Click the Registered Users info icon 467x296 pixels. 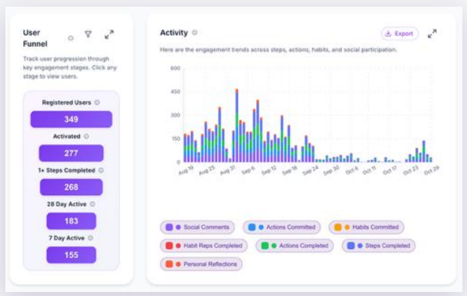(97, 102)
